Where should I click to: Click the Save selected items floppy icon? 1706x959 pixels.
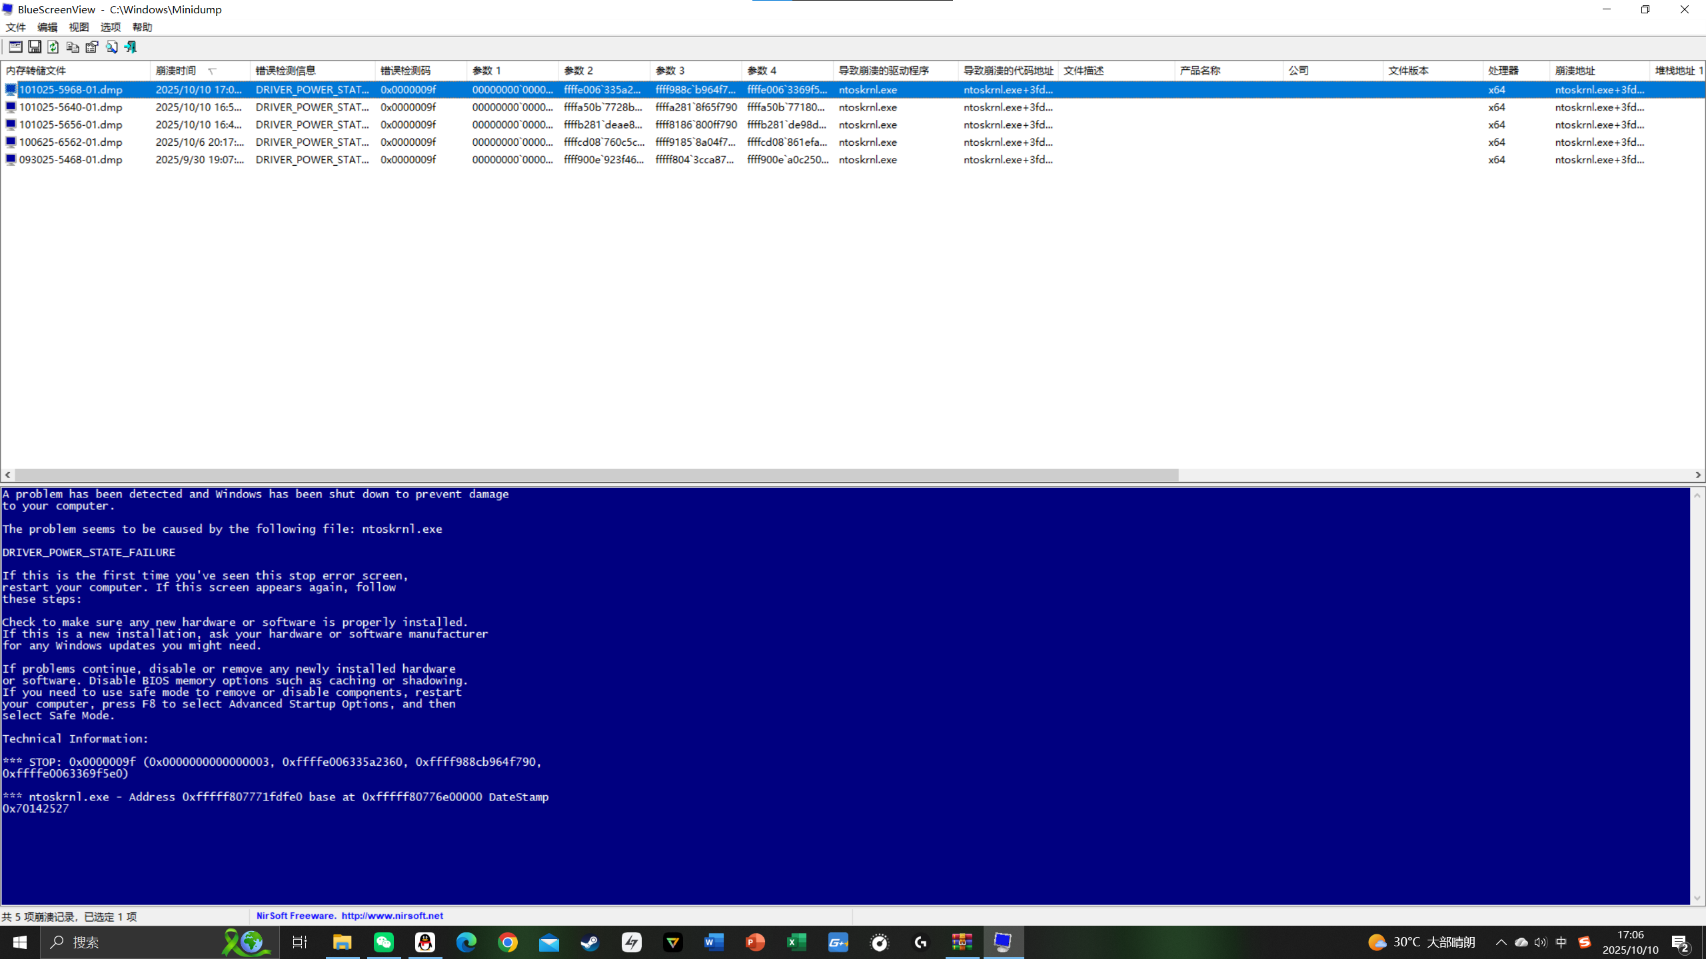point(35,47)
